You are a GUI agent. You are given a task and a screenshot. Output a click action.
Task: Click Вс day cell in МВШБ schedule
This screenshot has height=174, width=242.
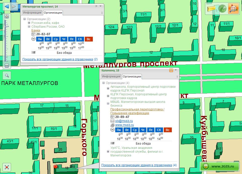168,130
